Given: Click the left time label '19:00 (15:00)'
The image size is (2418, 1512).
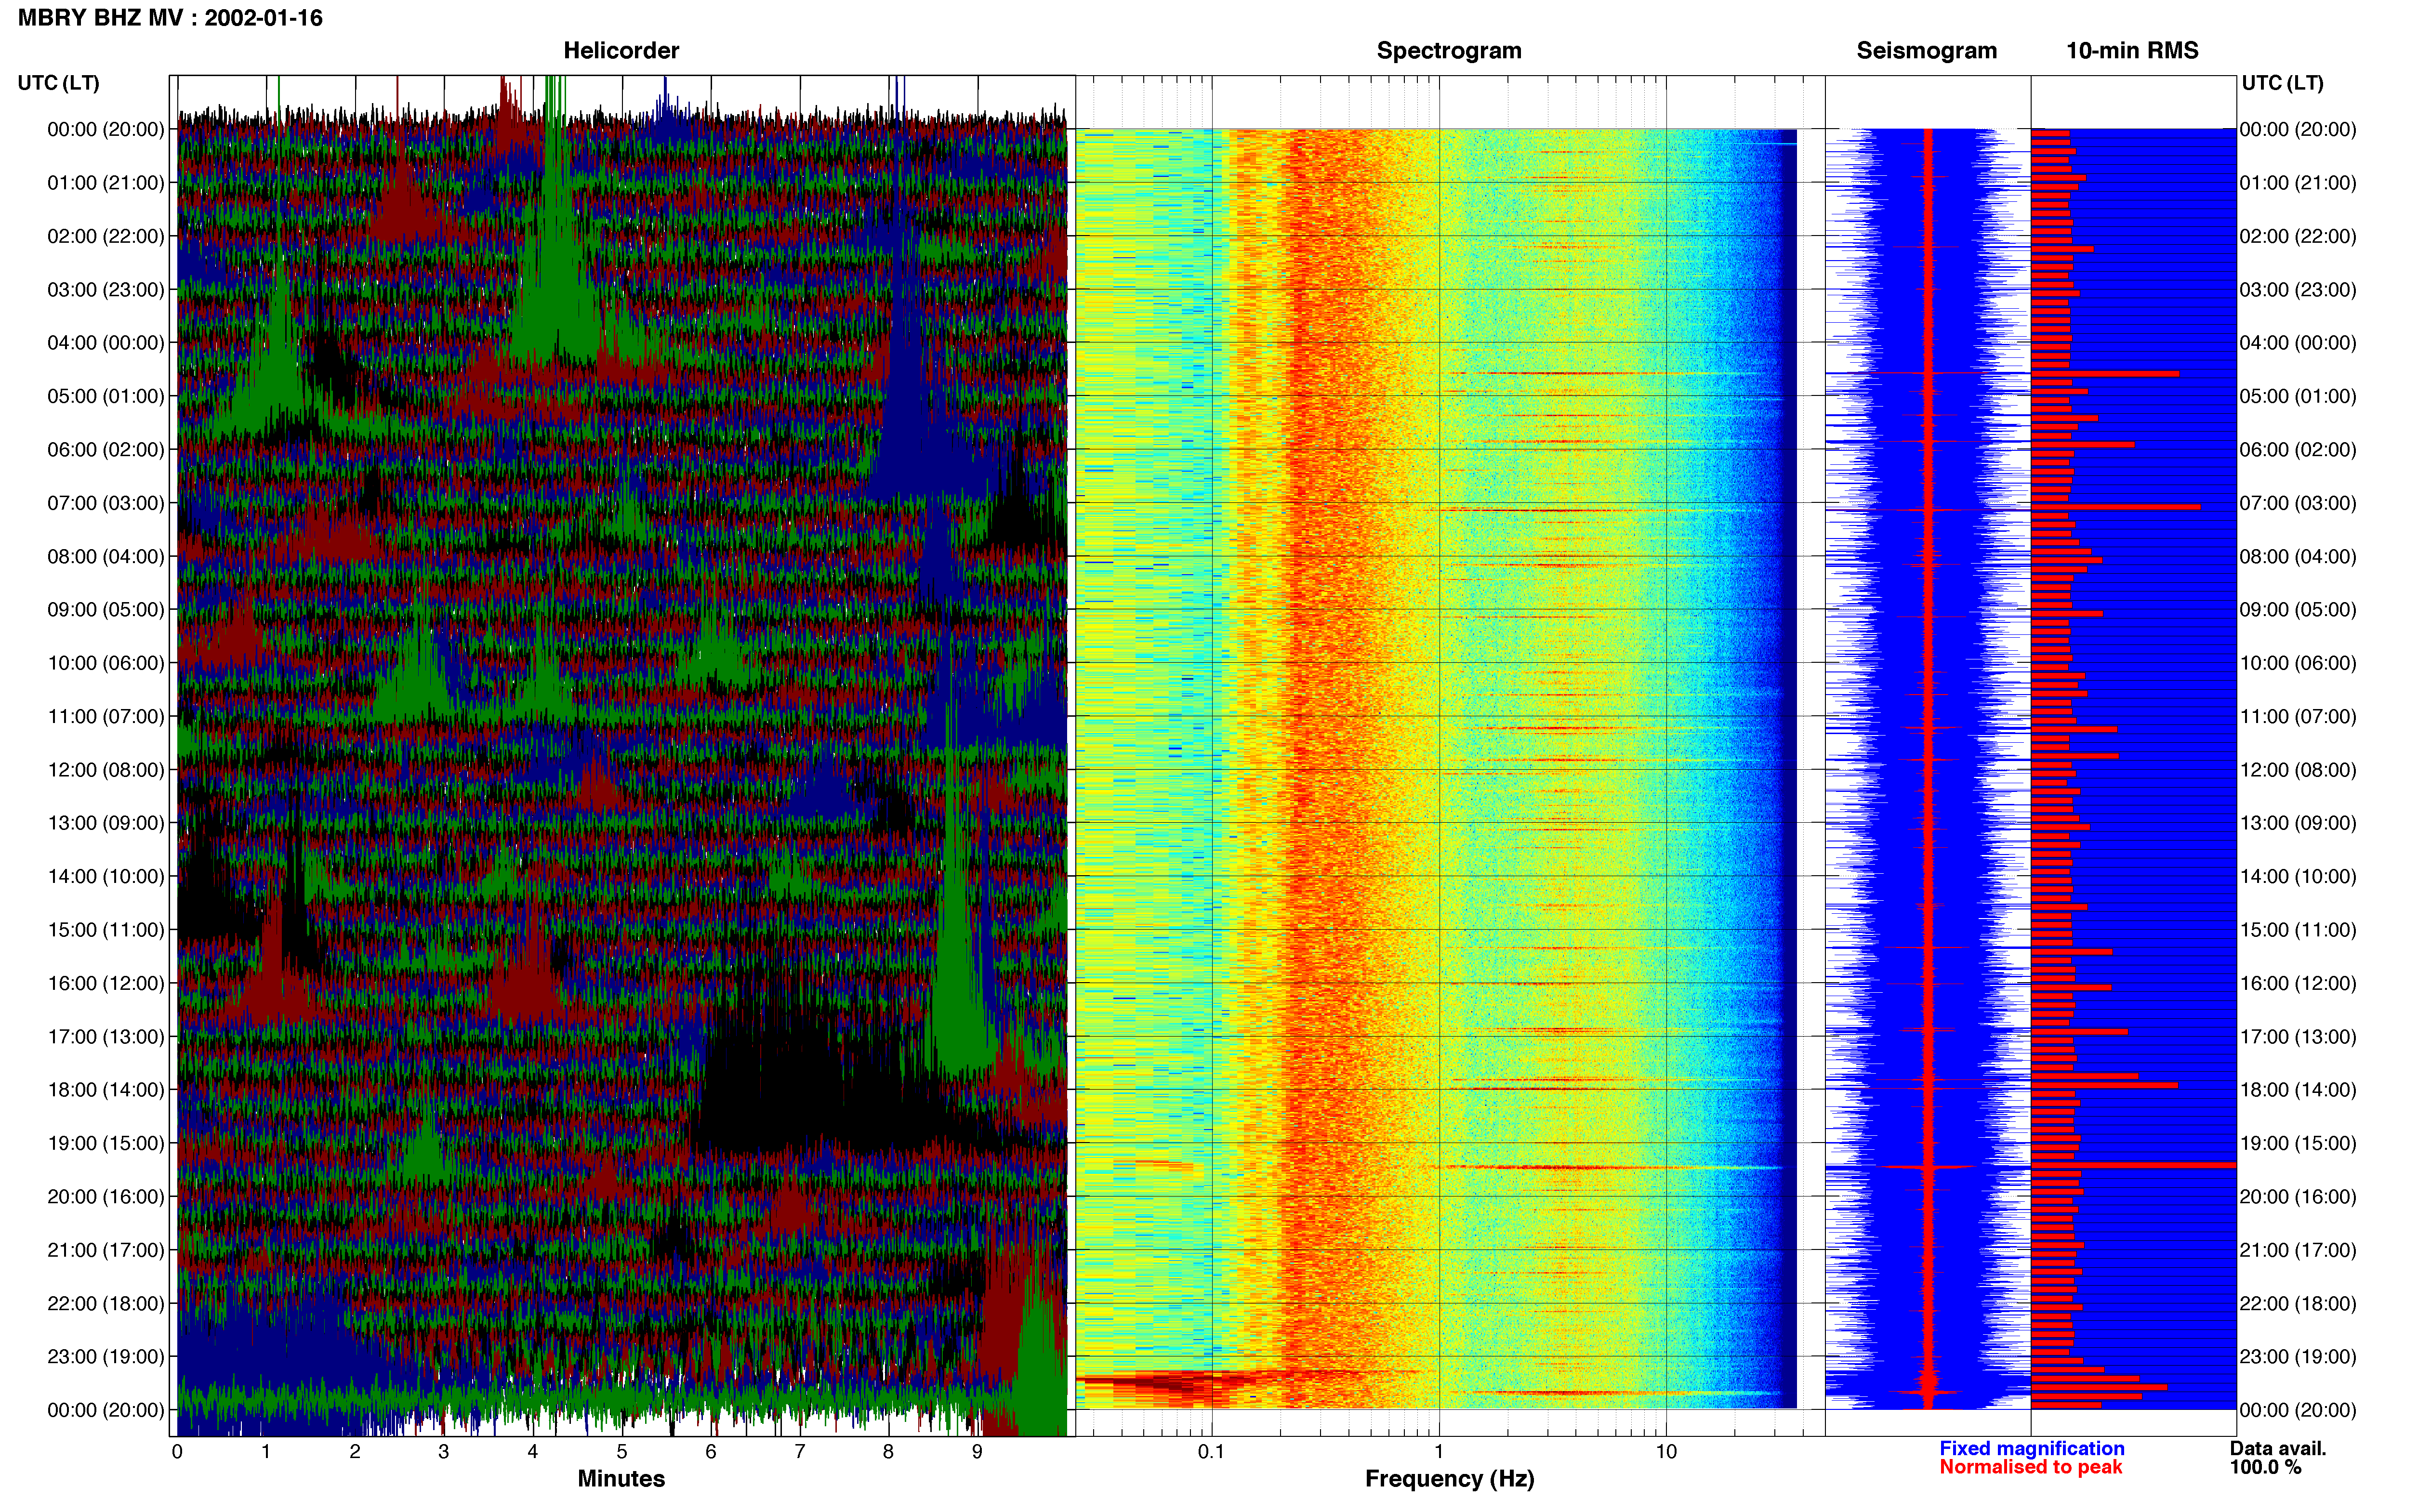Looking at the screenshot, I should [106, 1143].
